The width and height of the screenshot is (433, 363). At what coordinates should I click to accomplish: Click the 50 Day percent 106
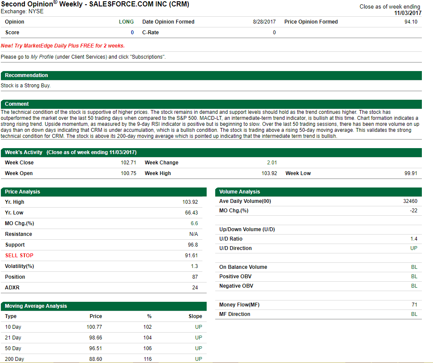[148, 348]
